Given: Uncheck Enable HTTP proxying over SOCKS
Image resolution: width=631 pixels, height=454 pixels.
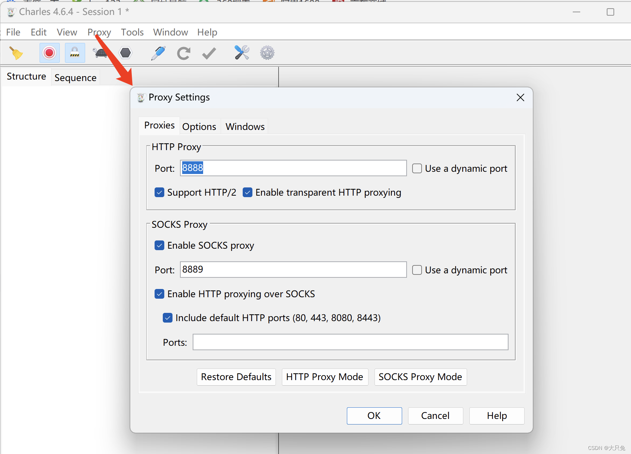Looking at the screenshot, I should click(159, 294).
